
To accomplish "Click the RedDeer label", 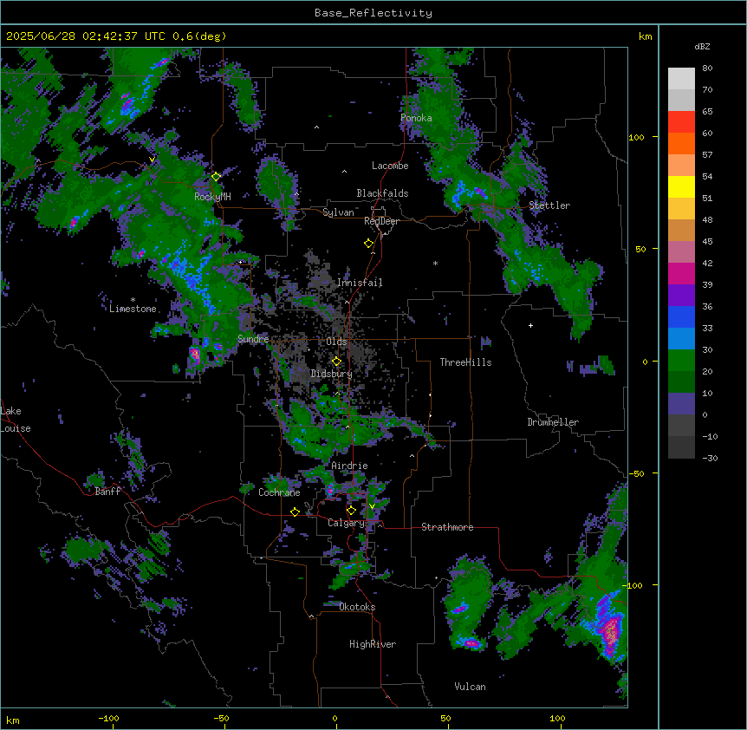I will 381,221.
